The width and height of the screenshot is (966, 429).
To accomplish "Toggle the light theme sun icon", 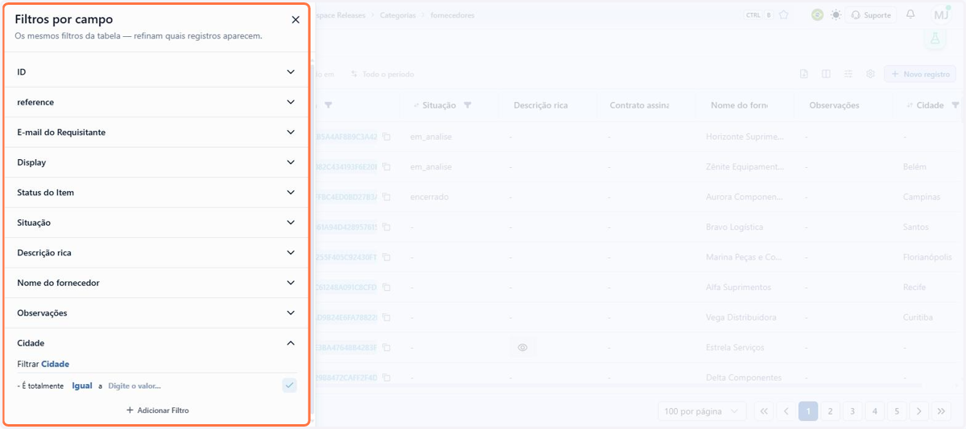I will click(x=836, y=14).
